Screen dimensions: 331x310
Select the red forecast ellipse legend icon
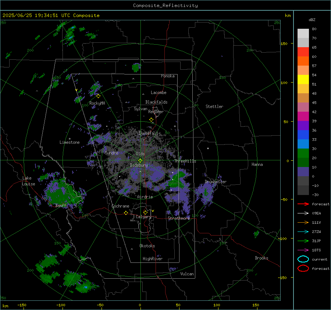(303, 268)
